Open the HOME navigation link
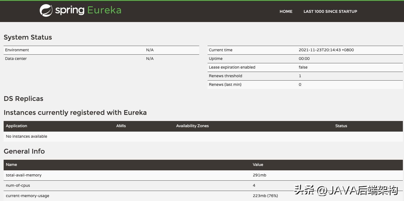 tap(286, 11)
